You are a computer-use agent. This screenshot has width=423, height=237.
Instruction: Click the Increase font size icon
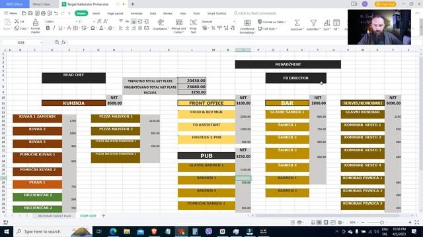(99, 21)
